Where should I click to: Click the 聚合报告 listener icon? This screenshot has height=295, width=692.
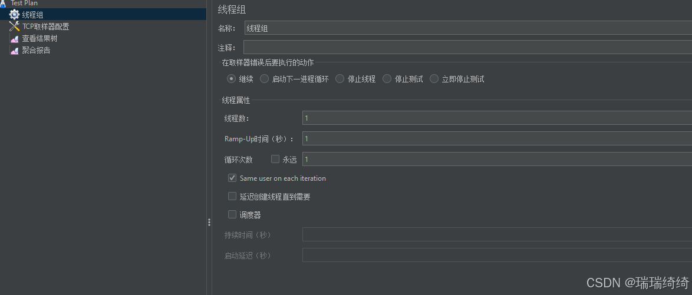15,51
